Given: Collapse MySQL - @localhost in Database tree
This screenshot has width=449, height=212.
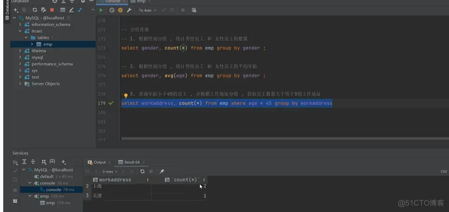Looking at the screenshot, I should [x=14, y=18].
